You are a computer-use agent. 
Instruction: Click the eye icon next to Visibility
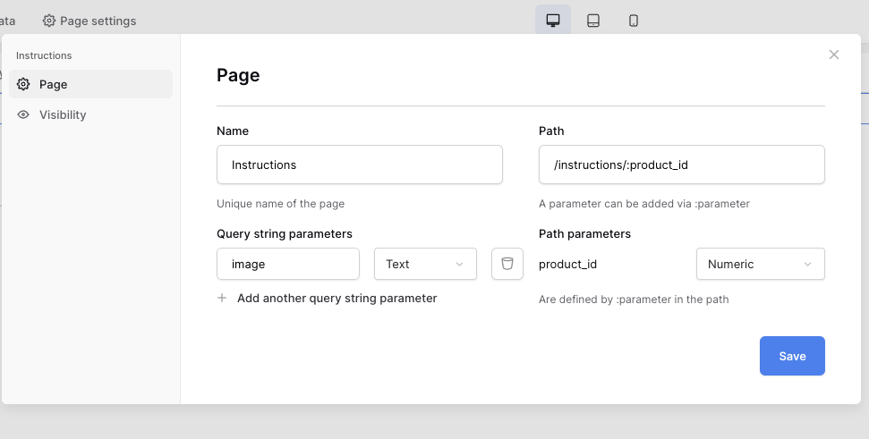point(23,114)
